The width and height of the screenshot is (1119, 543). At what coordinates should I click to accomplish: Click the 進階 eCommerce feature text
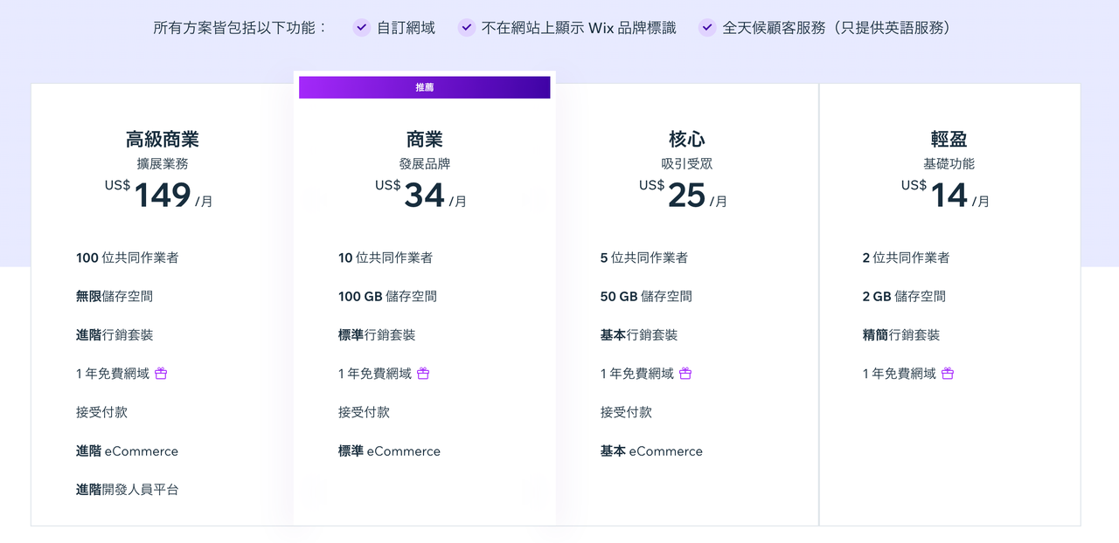127,450
